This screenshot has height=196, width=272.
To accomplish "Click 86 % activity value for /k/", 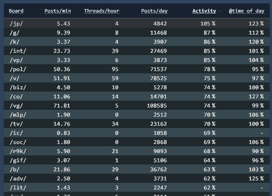I will [x=209, y=42].
